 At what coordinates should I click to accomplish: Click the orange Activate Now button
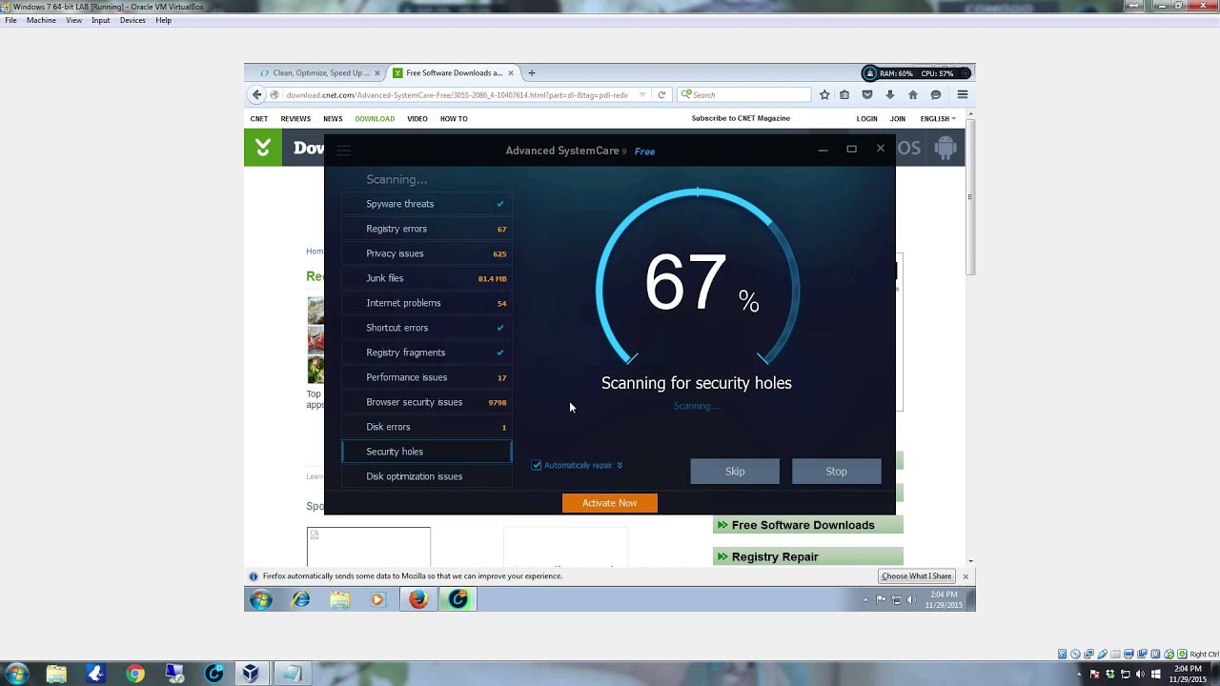click(x=610, y=503)
